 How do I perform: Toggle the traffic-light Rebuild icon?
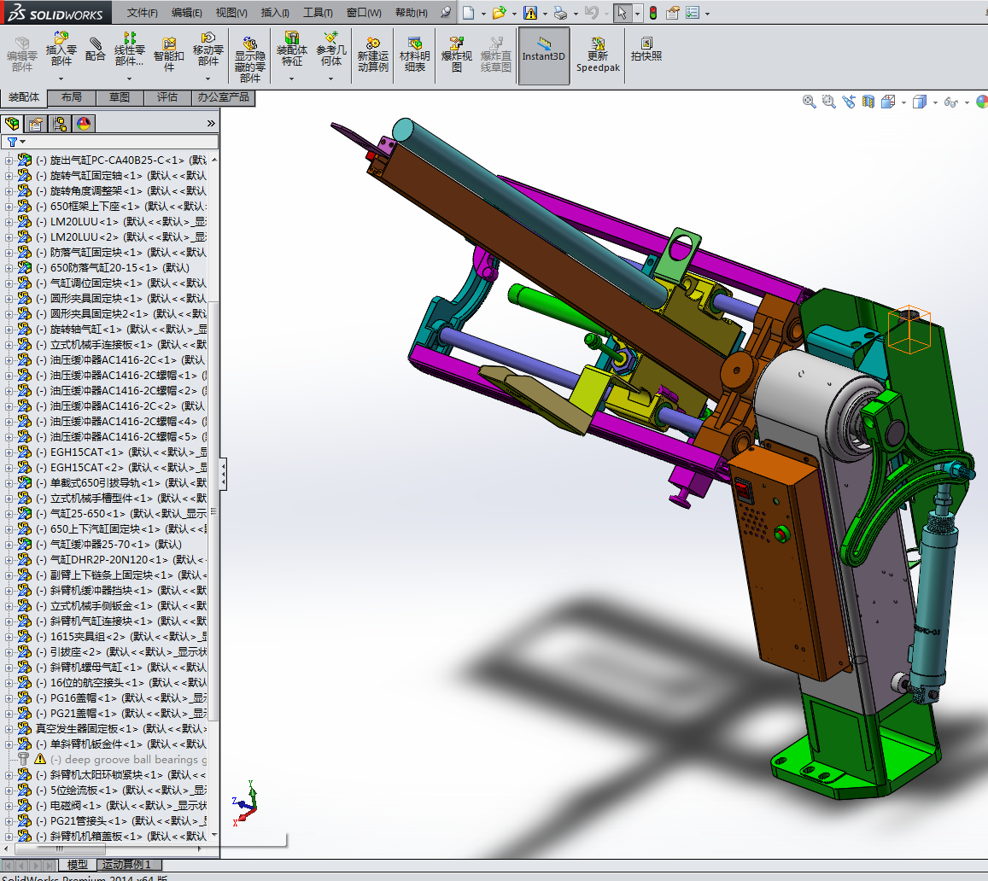click(653, 13)
